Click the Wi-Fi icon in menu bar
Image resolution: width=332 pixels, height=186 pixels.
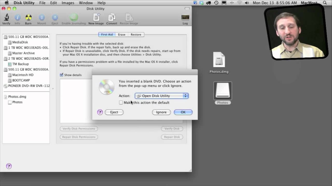pos(239,3)
